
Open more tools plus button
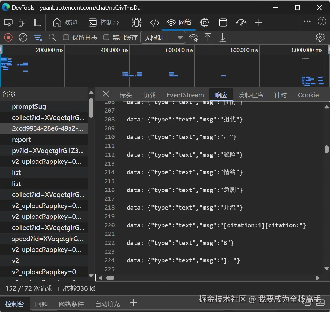coord(259,23)
